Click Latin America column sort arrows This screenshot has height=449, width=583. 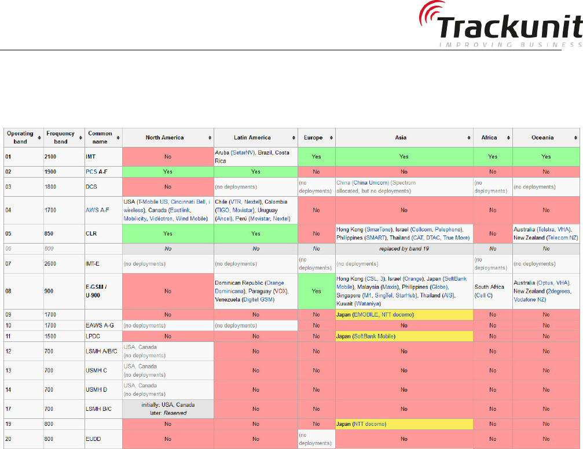click(x=294, y=138)
